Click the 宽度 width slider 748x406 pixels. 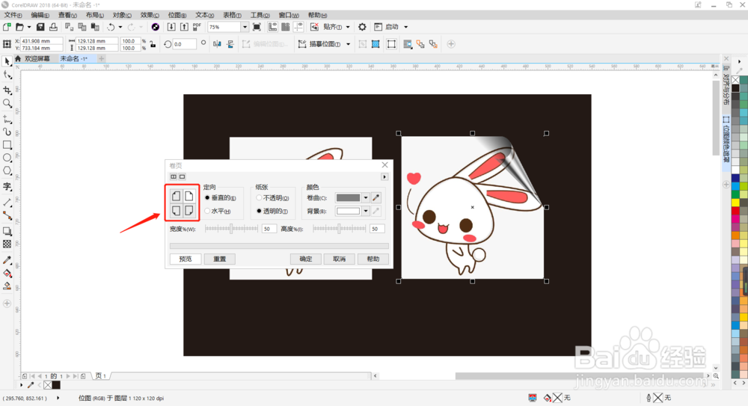tap(231, 229)
